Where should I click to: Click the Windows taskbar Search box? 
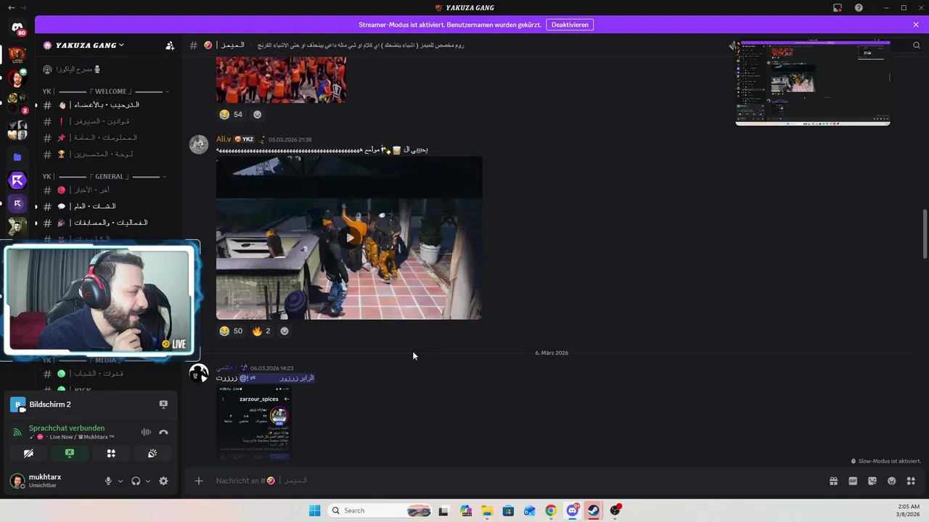click(380, 510)
